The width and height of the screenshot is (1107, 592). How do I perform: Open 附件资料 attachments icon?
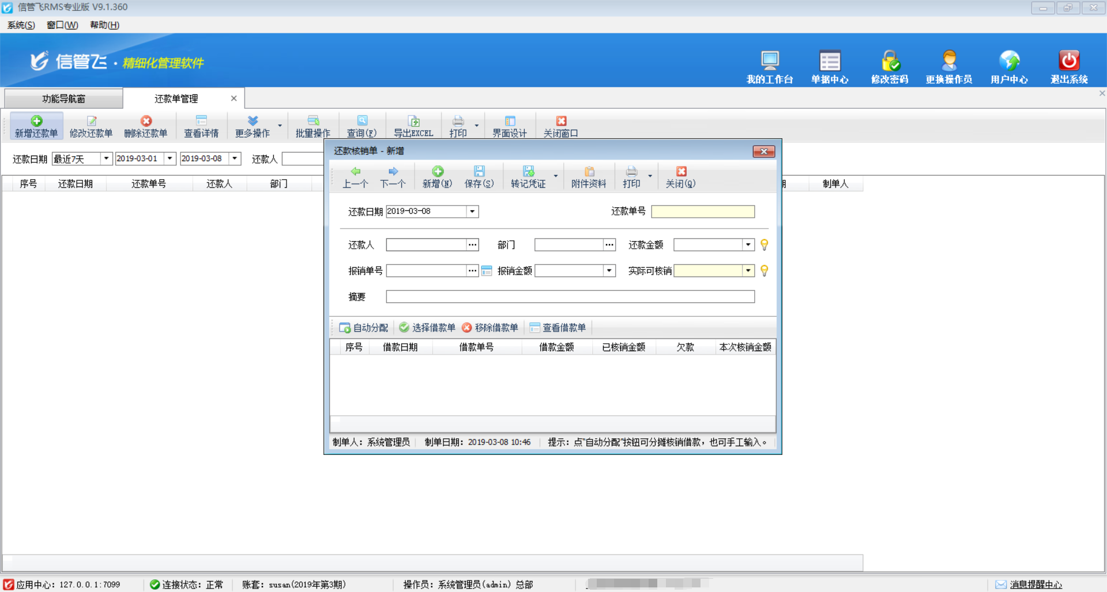[589, 172]
